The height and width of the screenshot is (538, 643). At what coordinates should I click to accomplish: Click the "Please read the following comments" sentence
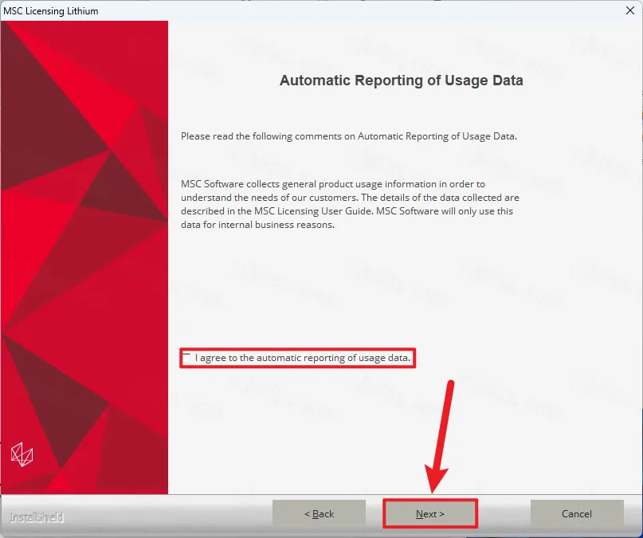pos(348,136)
